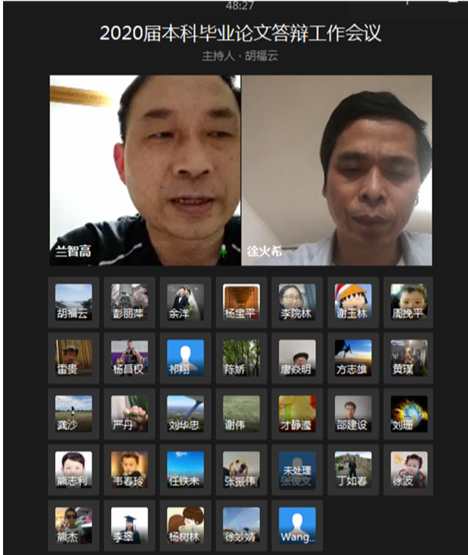Screen dimensions: 468x555
Task: Select the 任铁未 blue sky avatar
Action: tap(185, 469)
